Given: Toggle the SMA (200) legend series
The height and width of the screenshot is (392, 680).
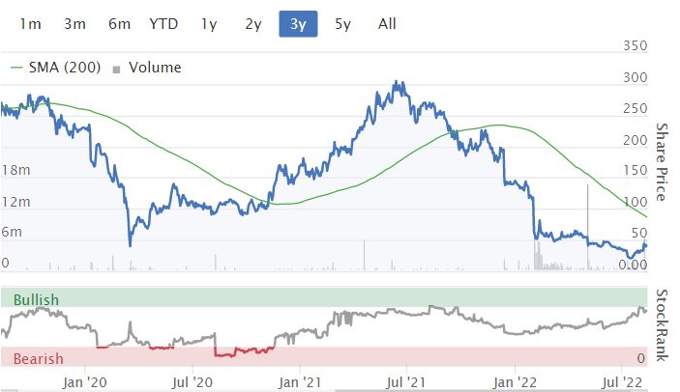Looking at the screenshot, I should 73,68.
